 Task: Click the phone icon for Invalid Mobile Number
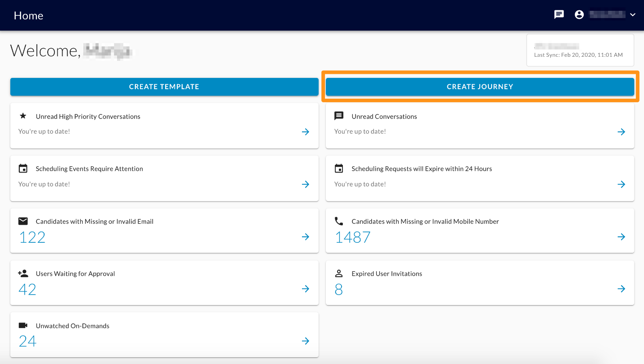click(x=339, y=221)
